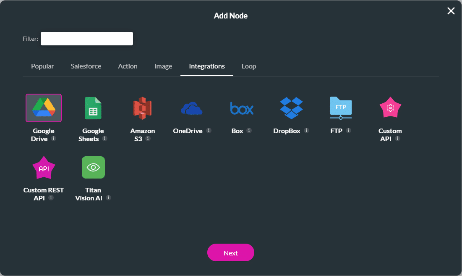The width and height of the screenshot is (462, 276).
Task: Click inside the Filter text field
Action: (x=86, y=38)
